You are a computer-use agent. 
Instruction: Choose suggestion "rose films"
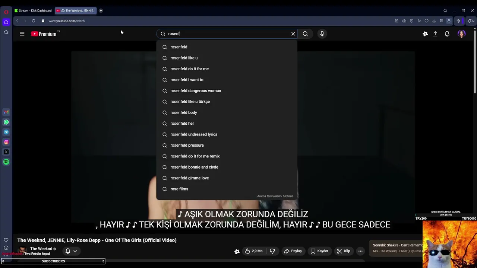[x=227, y=189]
